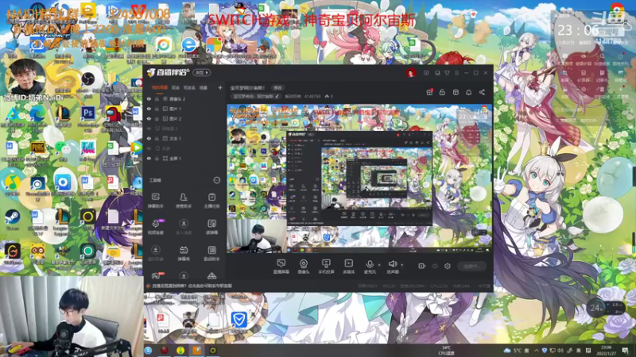Open Photoshop desktop shortcut
The image size is (636, 357).
tap(87, 115)
